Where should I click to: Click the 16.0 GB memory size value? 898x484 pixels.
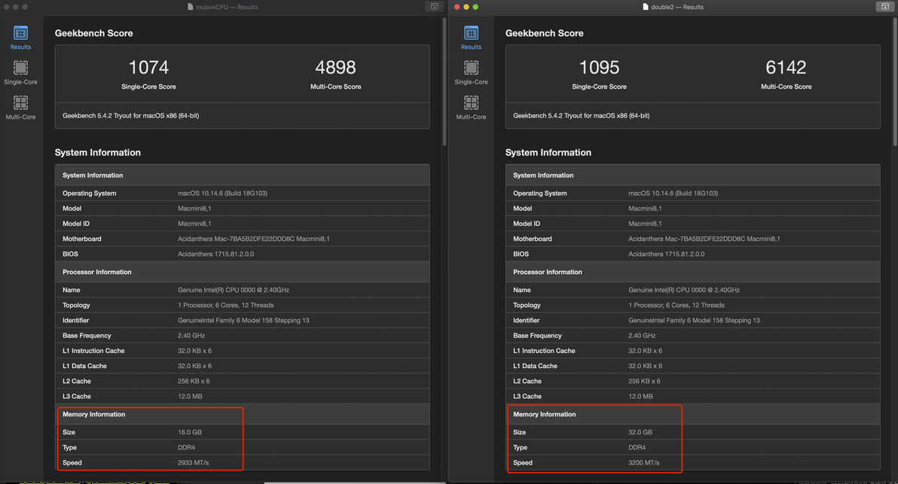190,433
